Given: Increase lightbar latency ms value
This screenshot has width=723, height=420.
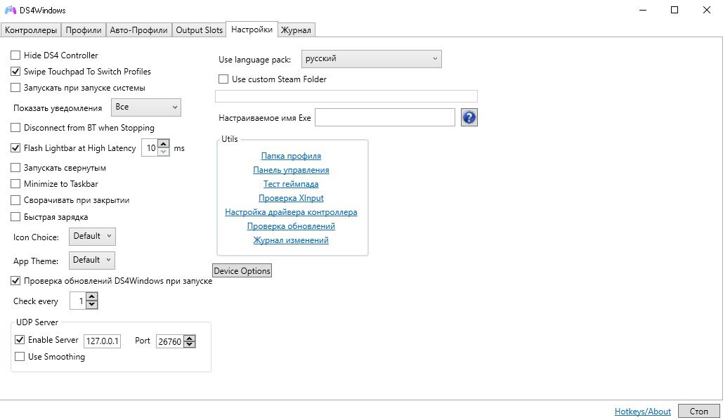Looking at the screenshot, I should pos(163,144).
